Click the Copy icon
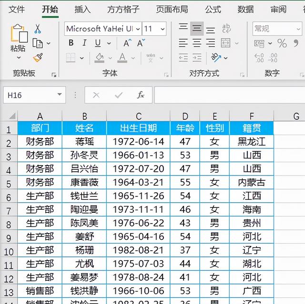305x304 pixels. 38,43
